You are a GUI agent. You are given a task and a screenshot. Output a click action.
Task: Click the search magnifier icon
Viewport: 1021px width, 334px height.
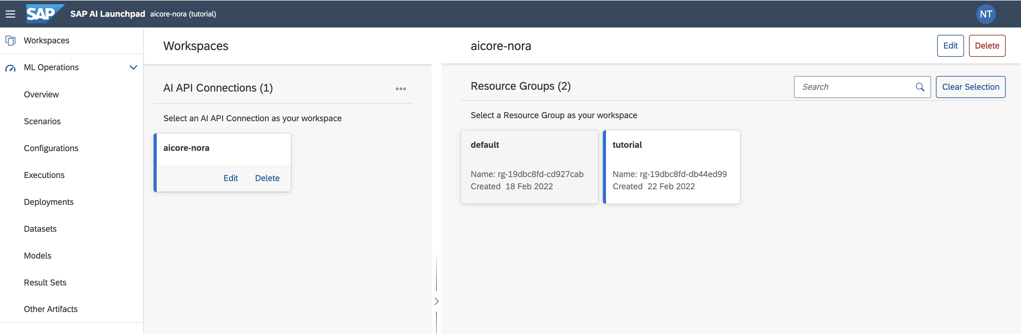pos(920,87)
